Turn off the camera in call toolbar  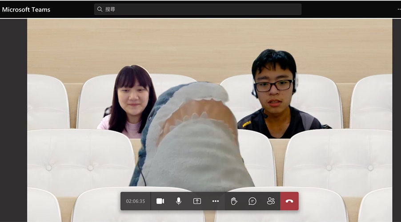pyautogui.click(x=160, y=201)
